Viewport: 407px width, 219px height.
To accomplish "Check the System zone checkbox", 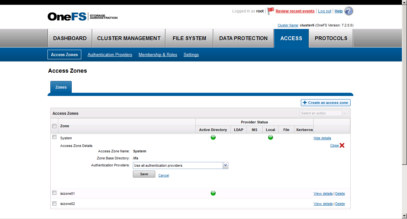I will click(x=54, y=137).
